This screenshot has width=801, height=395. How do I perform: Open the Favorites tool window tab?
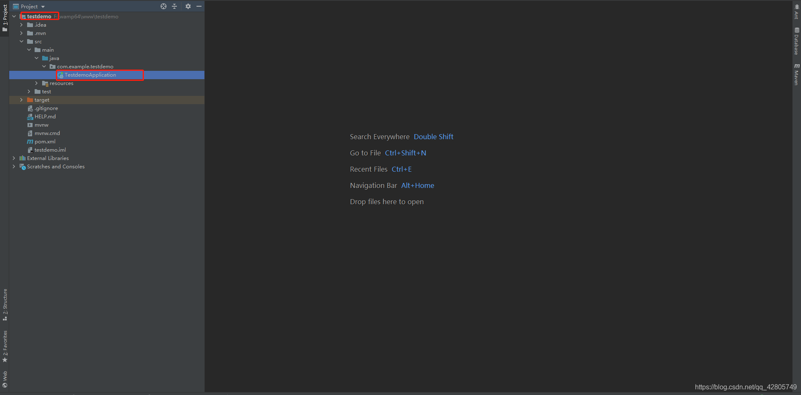coord(5,346)
